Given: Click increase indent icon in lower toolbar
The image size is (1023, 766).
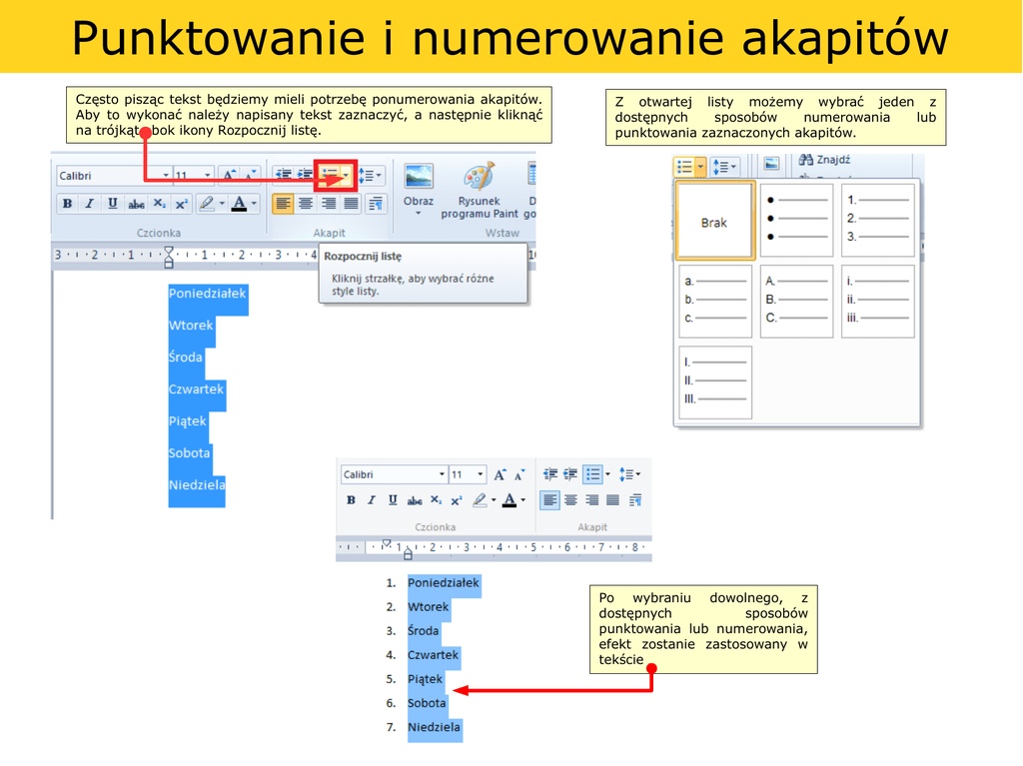Looking at the screenshot, I should pyautogui.click(x=570, y=474).
